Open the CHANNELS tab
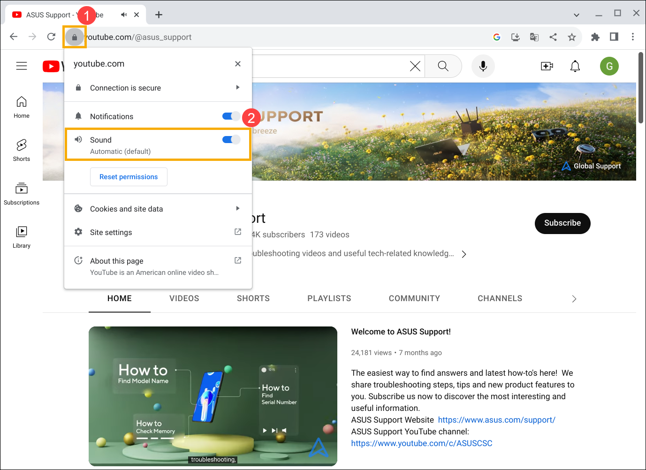The image size is (646, 470). tap(500, 299)
